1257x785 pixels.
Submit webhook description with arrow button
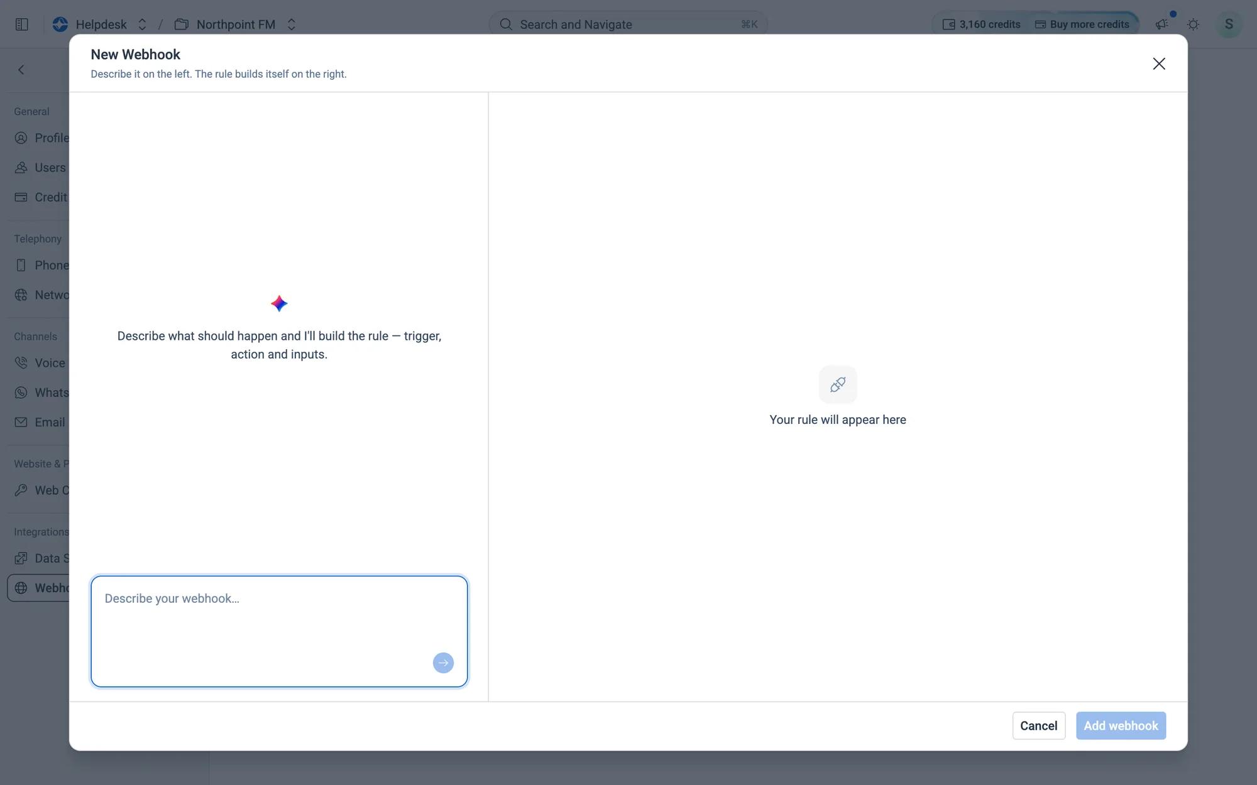click(443, 663)
